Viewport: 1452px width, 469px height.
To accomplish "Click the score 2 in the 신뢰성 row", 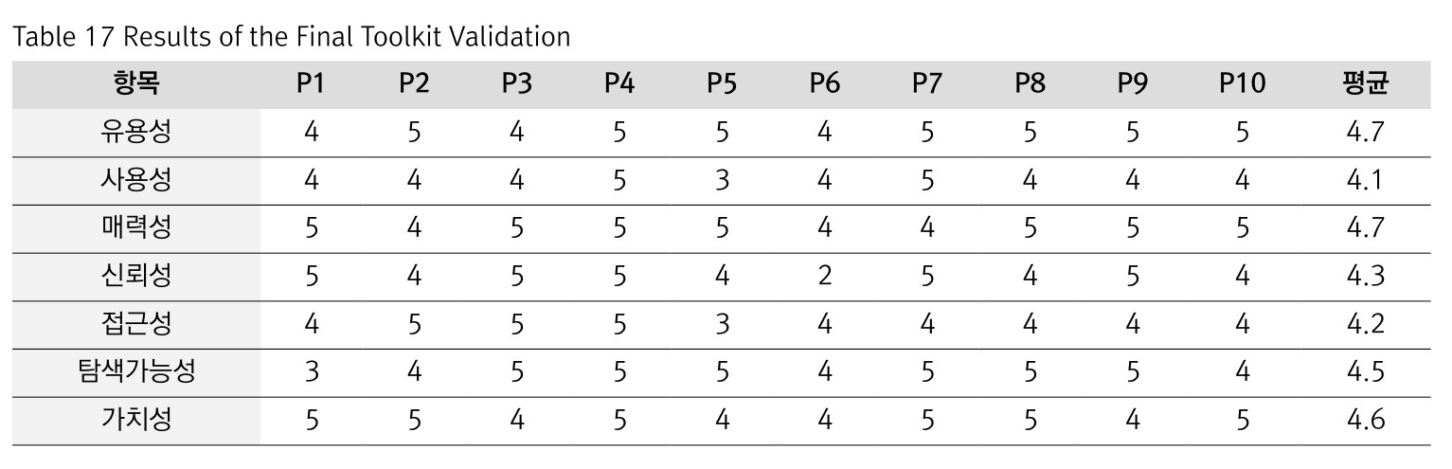I will (824, 276).
